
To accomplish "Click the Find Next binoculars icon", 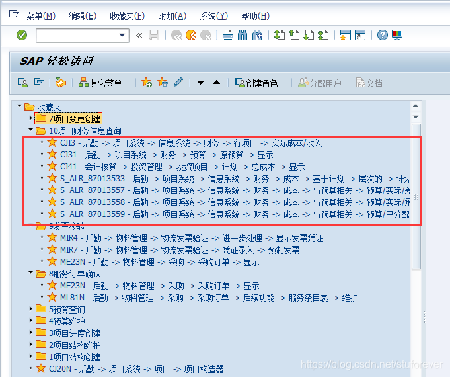I will tap(257, 35).
